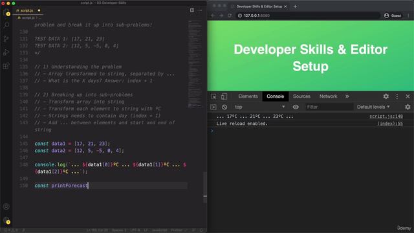The image size is (414, 233).
Task: Click script.js in the breadcrumb bar
Action: [28, 17]
